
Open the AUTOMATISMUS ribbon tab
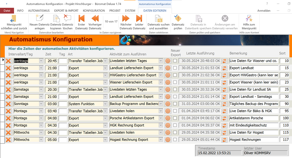pos(39,11)
